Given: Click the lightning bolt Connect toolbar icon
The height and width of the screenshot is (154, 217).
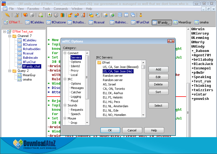Looking at the screenshot, I should coord(7,15).
